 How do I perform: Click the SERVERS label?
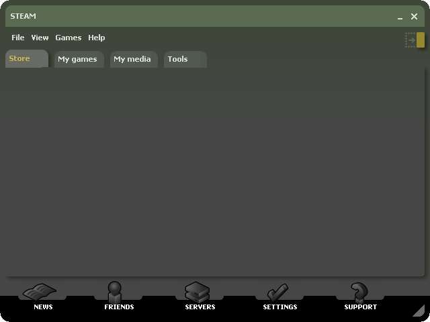click(x=200, y=307)
